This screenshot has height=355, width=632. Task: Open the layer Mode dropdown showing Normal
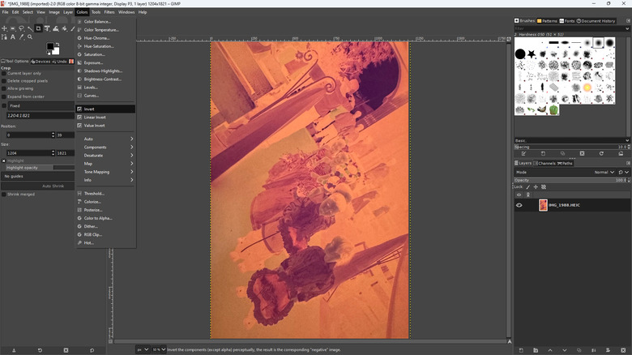604,172
